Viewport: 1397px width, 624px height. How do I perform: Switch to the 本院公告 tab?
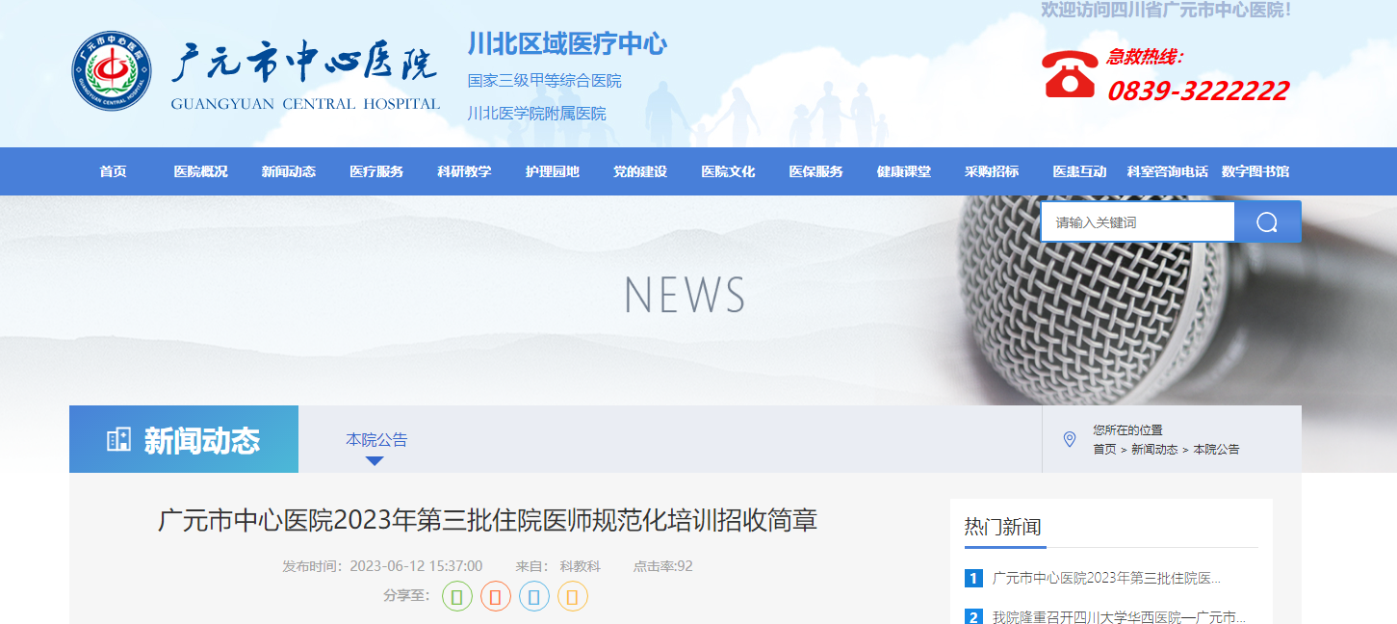(376, 439)
